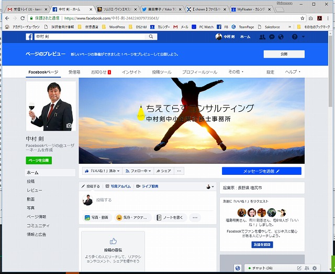Image resolution: width=335 pixels, height=274 pixels.
Task: Click camera icon on the profile picture
Action: click(69, 126)
